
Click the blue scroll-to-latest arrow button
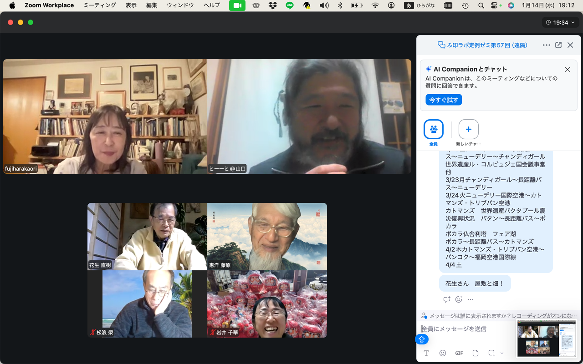422,339
